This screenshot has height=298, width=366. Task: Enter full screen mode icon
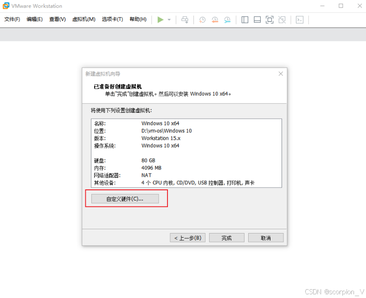point(270,19)
